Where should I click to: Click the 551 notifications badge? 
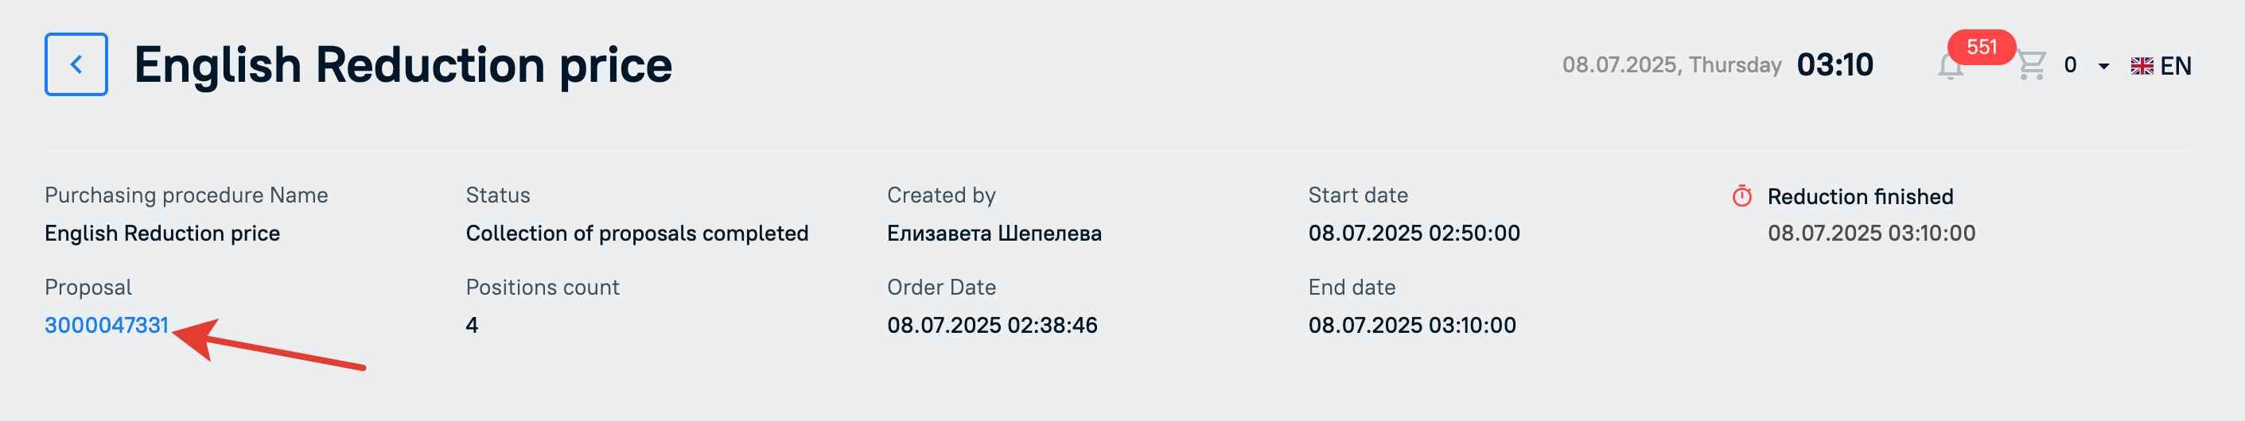(1981, 47)
